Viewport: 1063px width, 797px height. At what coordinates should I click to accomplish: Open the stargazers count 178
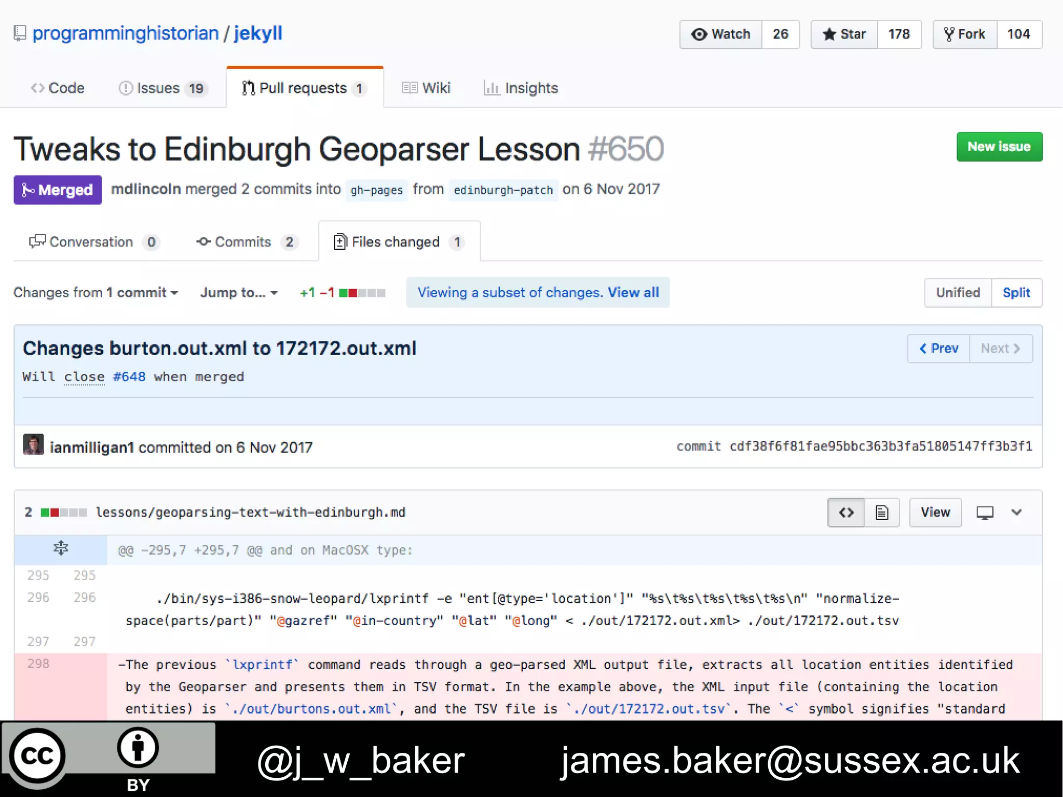click(899, 34)
